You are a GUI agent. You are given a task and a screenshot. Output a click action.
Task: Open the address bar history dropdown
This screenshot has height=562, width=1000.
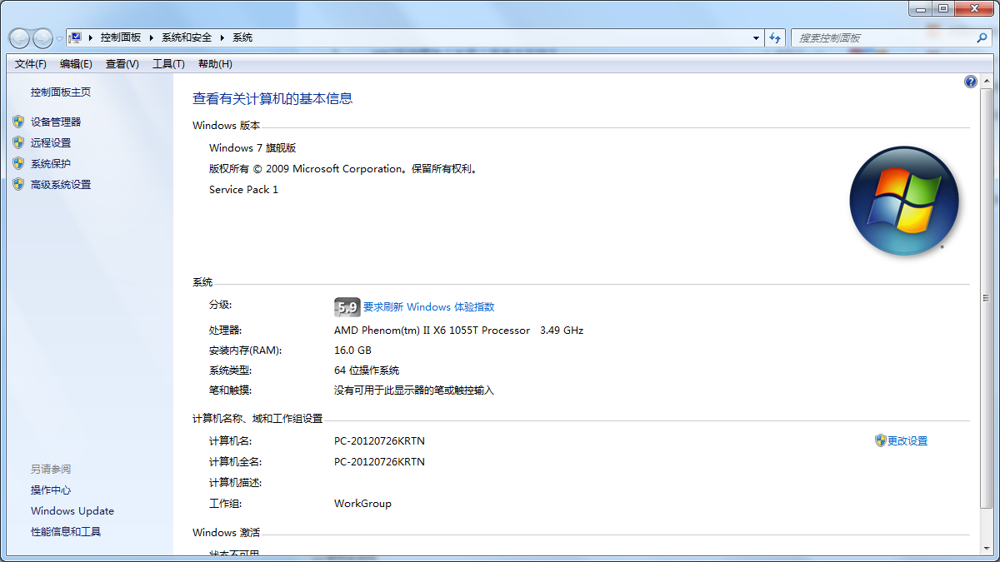click(x=757, y=37)
